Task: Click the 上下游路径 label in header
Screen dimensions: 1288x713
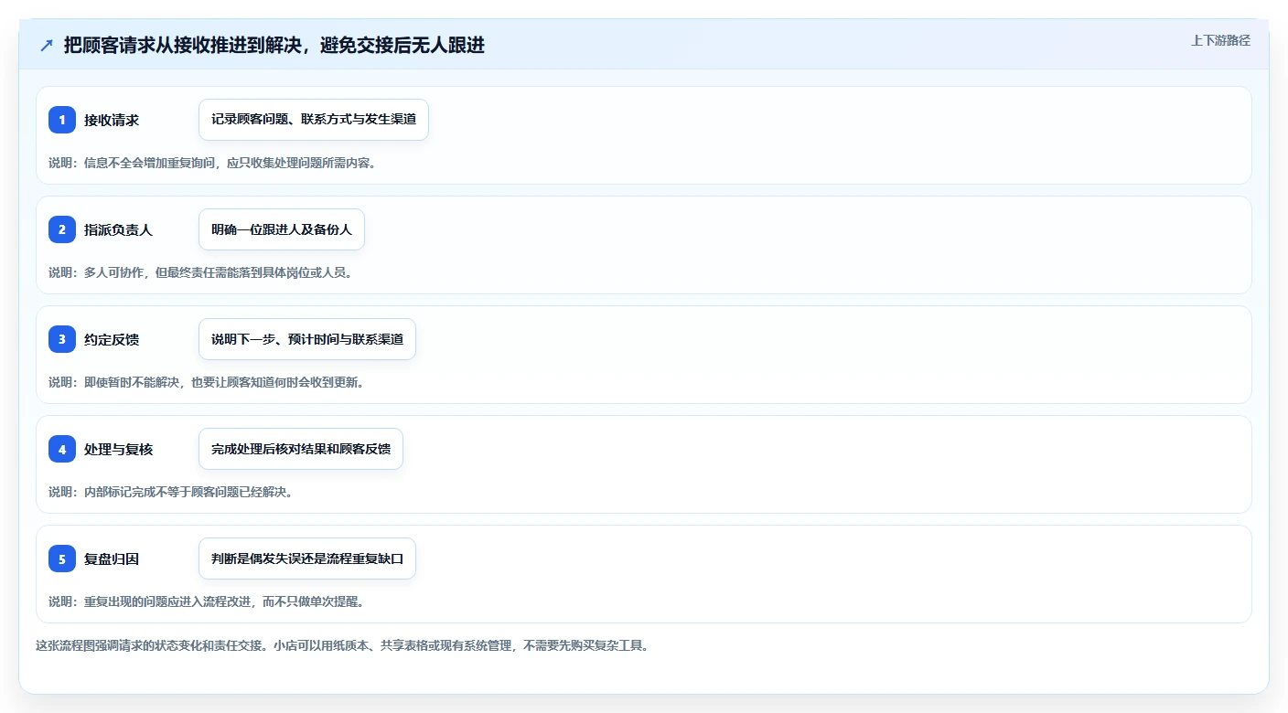Action: [1220, 40]
